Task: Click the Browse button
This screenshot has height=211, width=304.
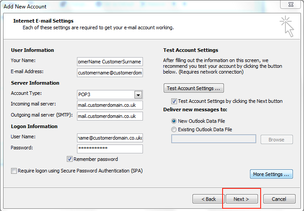Action: point(276,140)
